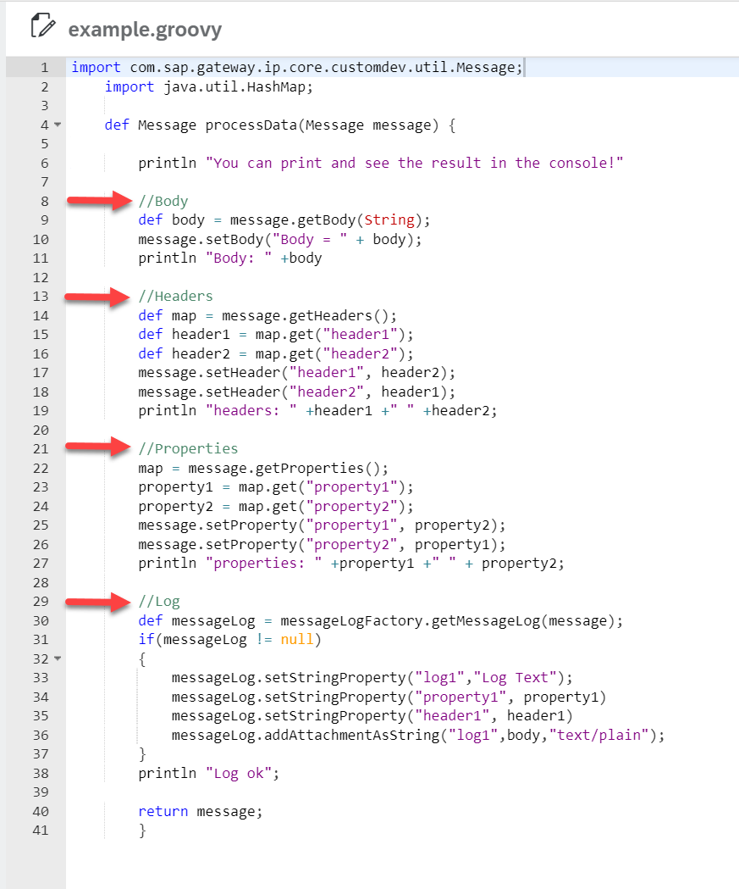739x889 pixels.
Task: Click the red arrow beside //Headers comment
Action: pos(96,296)
